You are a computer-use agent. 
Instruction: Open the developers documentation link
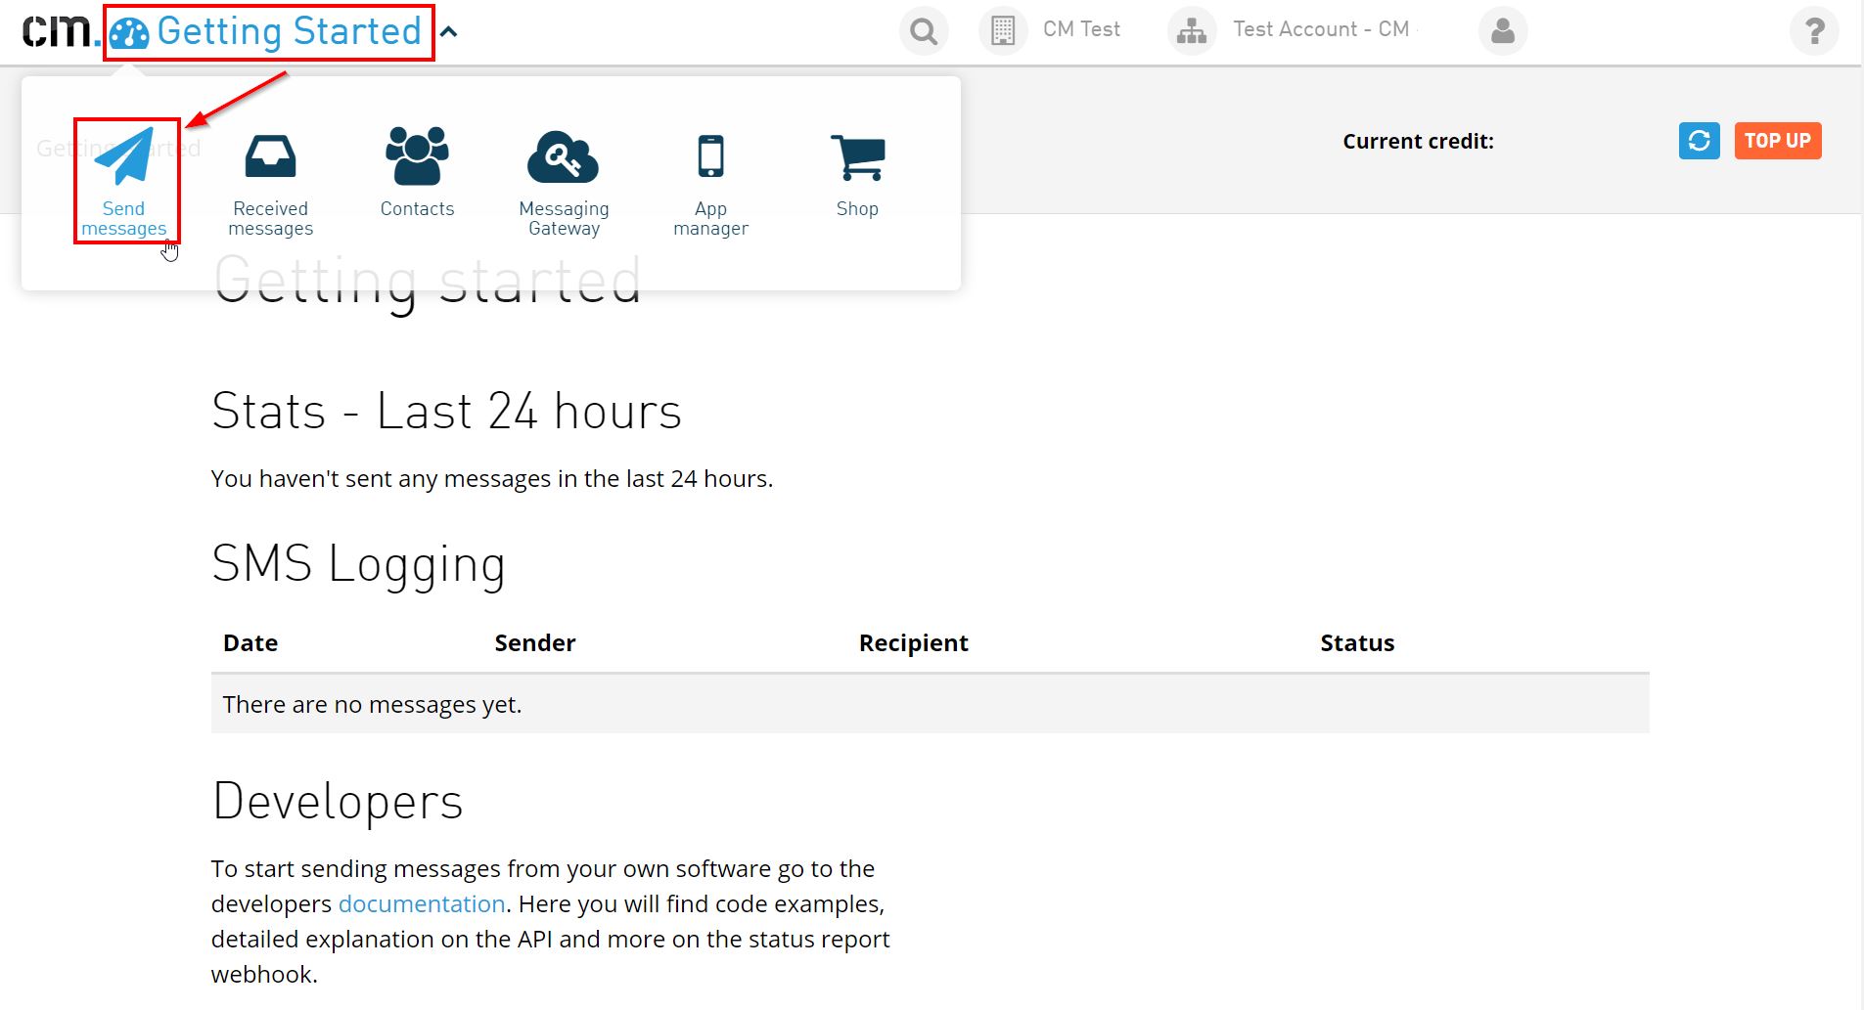point(422,903)
